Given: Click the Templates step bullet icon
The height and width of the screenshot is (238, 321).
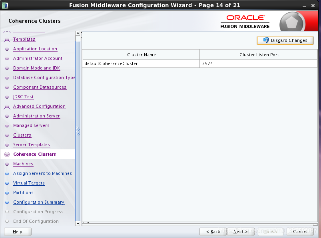Looking at the screenshot, I should pyautogui.click(x=7, y=40).
